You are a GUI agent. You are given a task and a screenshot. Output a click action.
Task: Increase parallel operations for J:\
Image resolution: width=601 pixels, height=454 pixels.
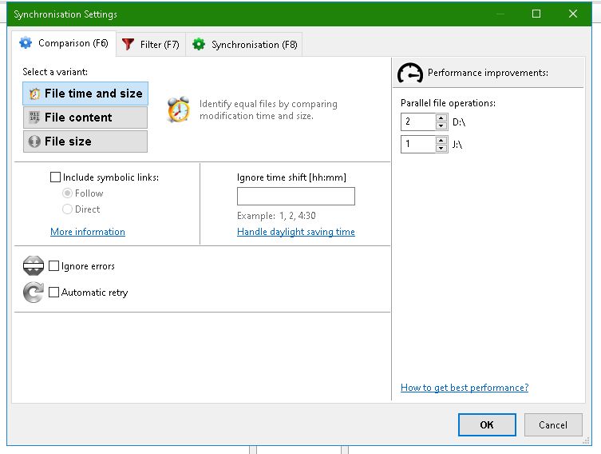[441, 140]
